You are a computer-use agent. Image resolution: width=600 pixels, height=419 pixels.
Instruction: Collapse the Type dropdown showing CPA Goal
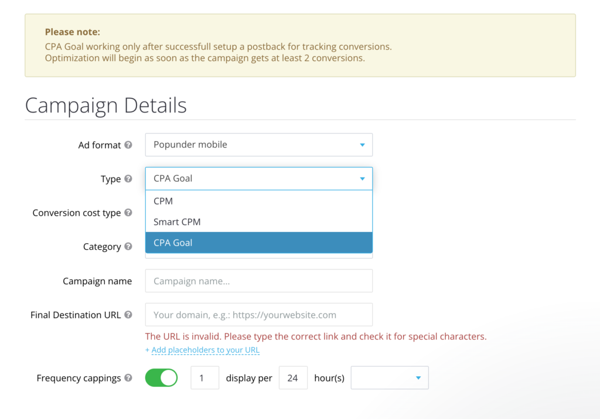(x=258, y=179)
